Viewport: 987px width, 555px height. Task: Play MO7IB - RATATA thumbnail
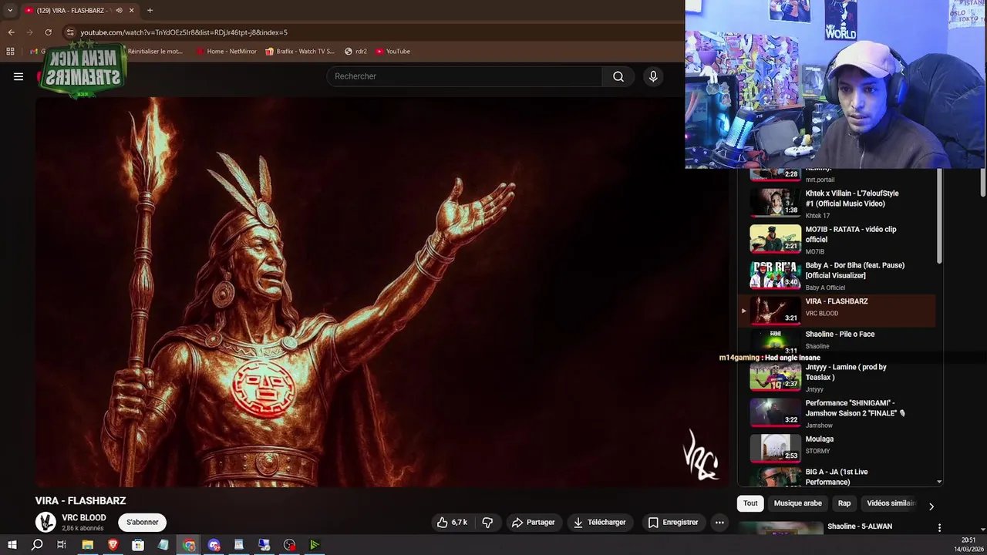click(776, 239)
